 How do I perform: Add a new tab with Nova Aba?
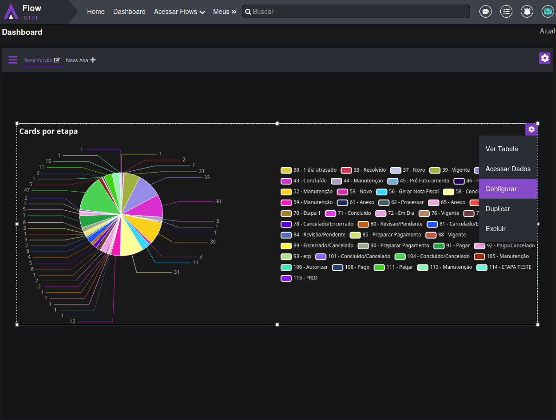coord(81,60)
